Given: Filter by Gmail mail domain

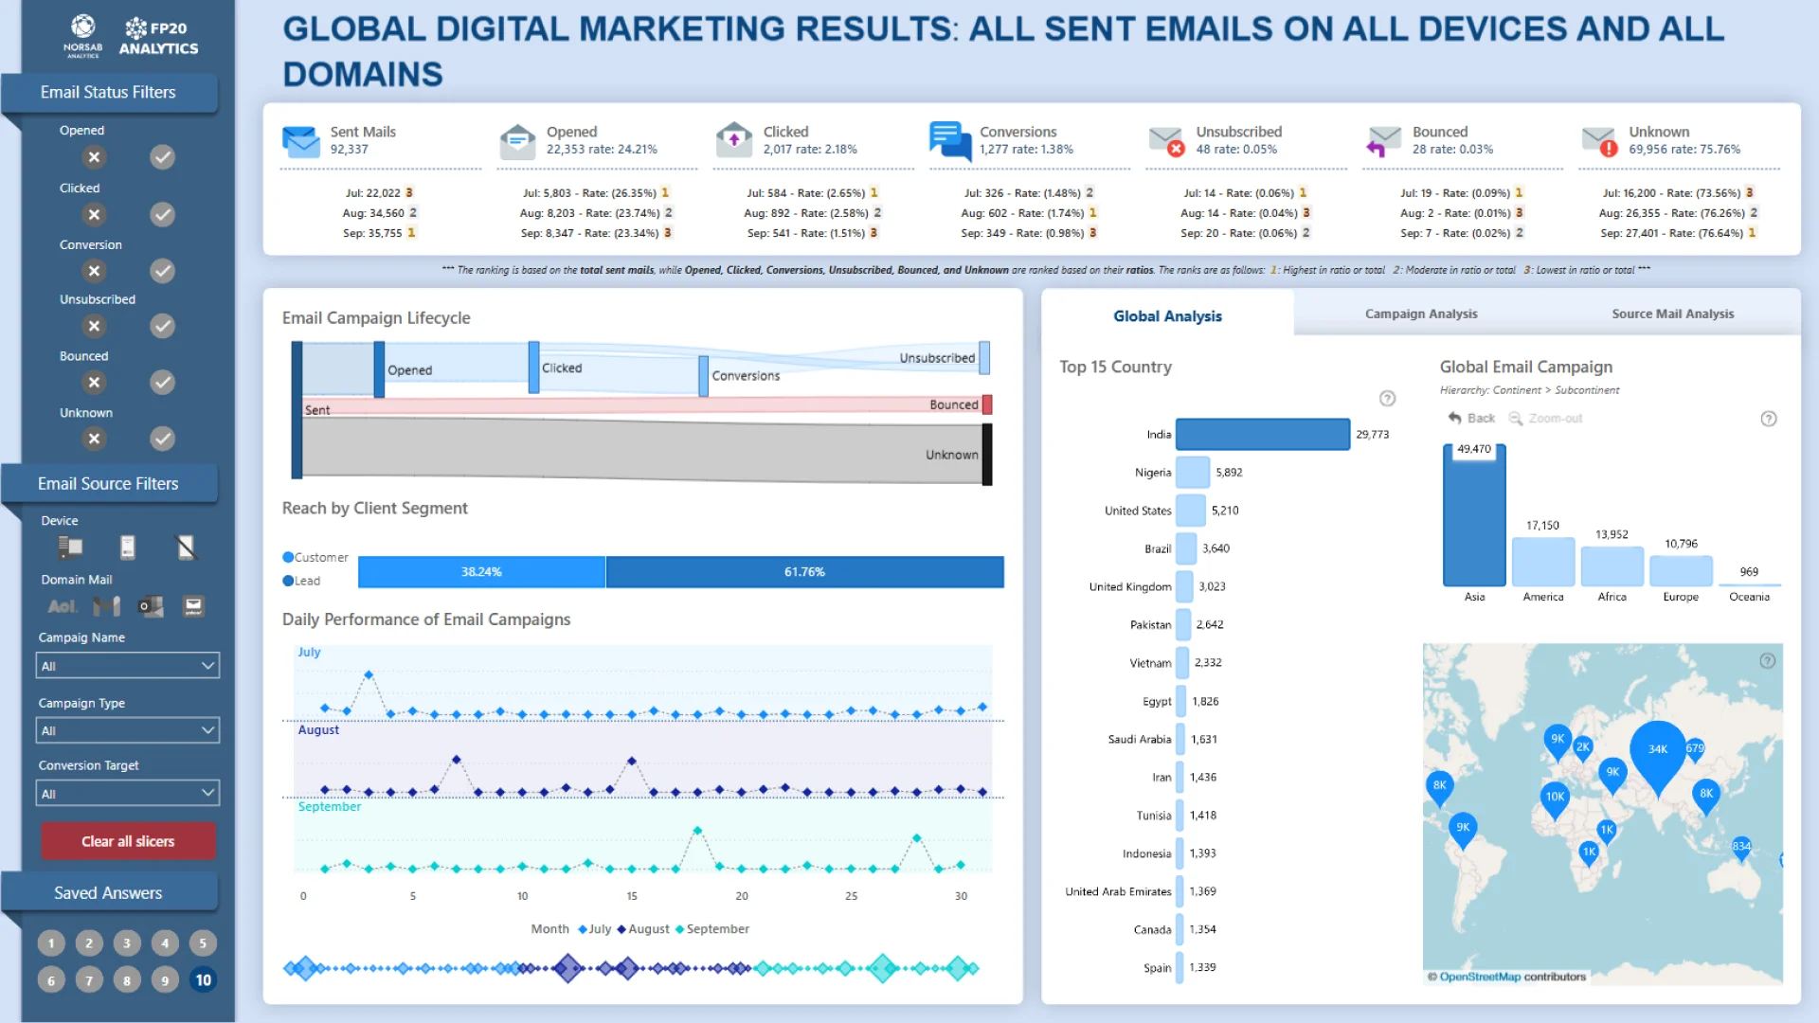Looking at the screenshot, I should coord(106,606).
